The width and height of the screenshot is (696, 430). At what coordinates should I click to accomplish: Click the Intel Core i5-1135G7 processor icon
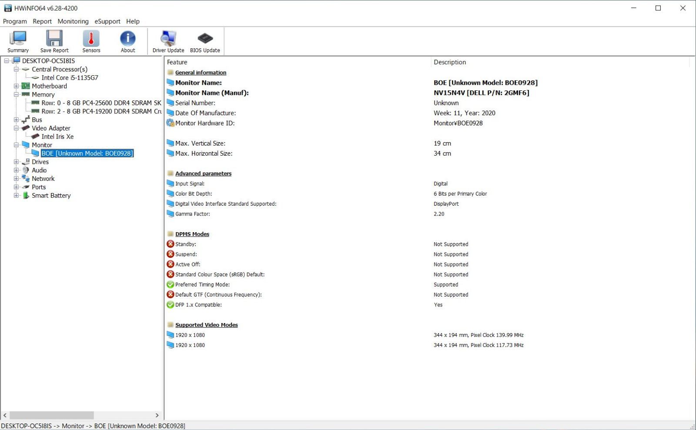click(x=35, y=78)
